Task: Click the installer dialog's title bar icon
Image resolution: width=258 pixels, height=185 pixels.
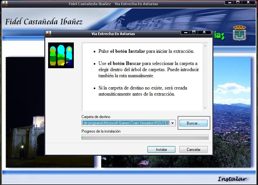Action: [48, 33]
